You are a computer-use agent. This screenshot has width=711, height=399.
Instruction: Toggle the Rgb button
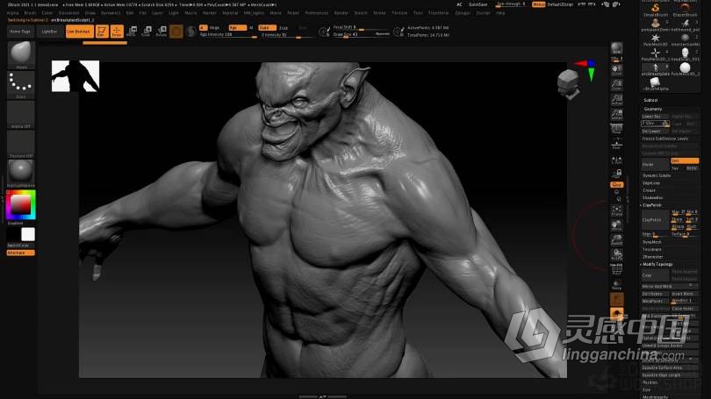(237, 28)
